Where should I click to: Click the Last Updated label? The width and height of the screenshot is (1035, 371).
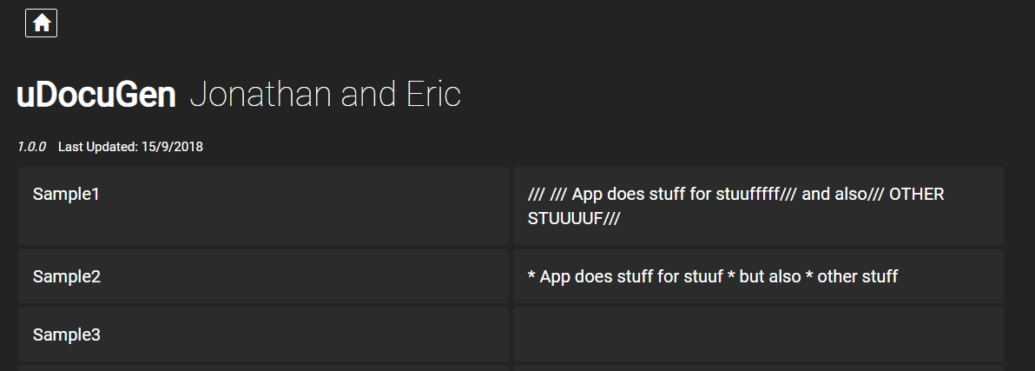[x=98, y=147]
